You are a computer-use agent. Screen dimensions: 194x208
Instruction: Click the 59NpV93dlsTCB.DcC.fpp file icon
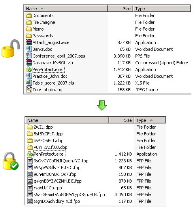pyautogui.click(x=30, y=168)
